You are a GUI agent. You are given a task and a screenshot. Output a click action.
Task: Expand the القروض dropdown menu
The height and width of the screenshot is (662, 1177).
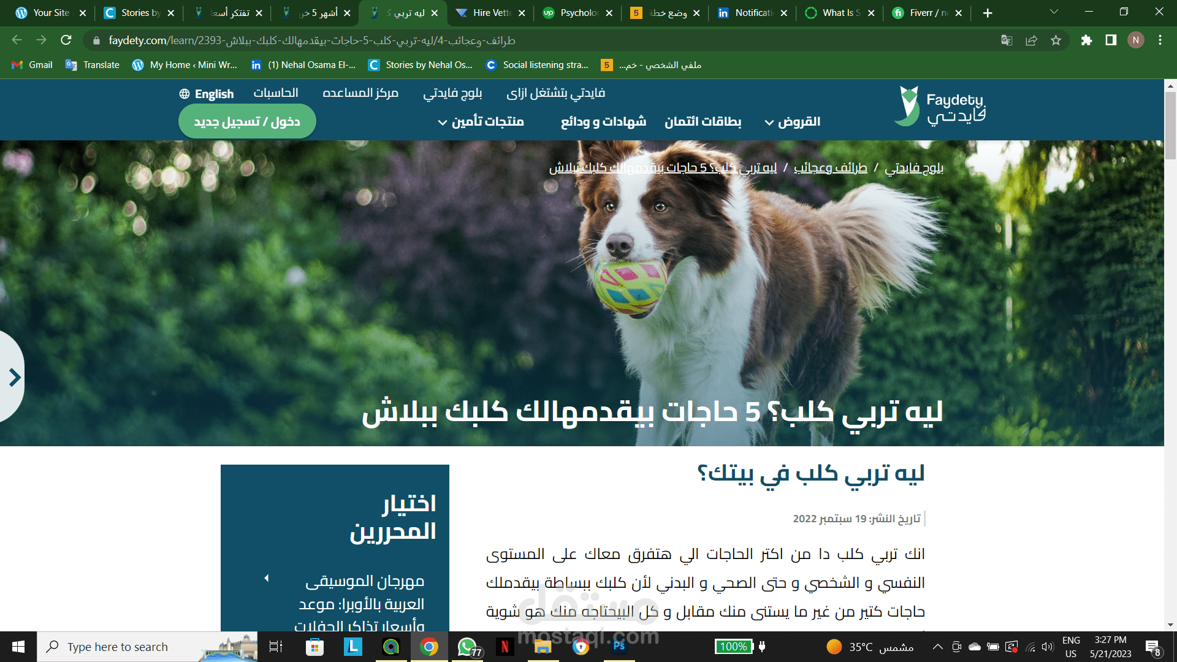pyautogui.click(x=793, y=122)
